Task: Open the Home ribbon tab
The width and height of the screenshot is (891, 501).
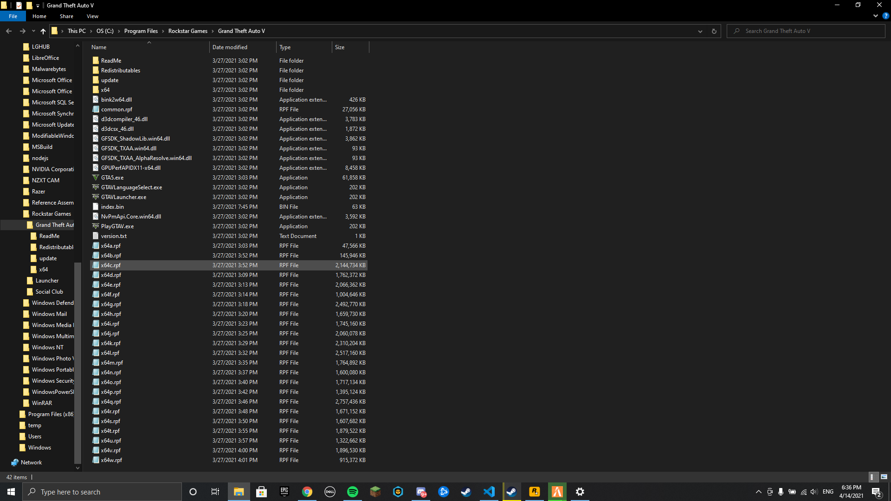Action: pos(39,16)
